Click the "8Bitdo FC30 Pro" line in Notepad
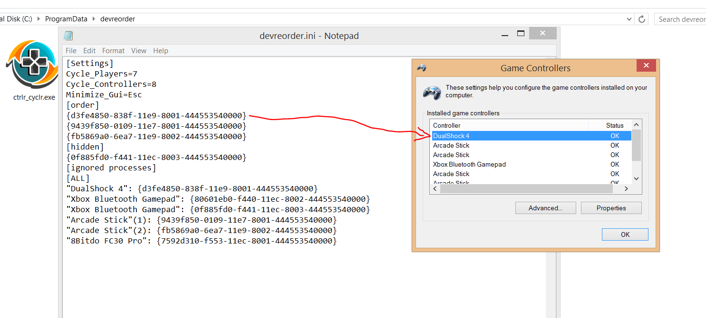This screenshot has height=318, width=706. (x=202, y=241)
